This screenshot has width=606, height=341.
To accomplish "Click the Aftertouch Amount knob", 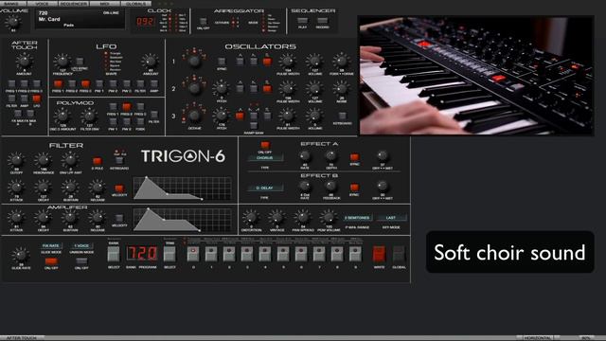I will (x=24, y=61).
